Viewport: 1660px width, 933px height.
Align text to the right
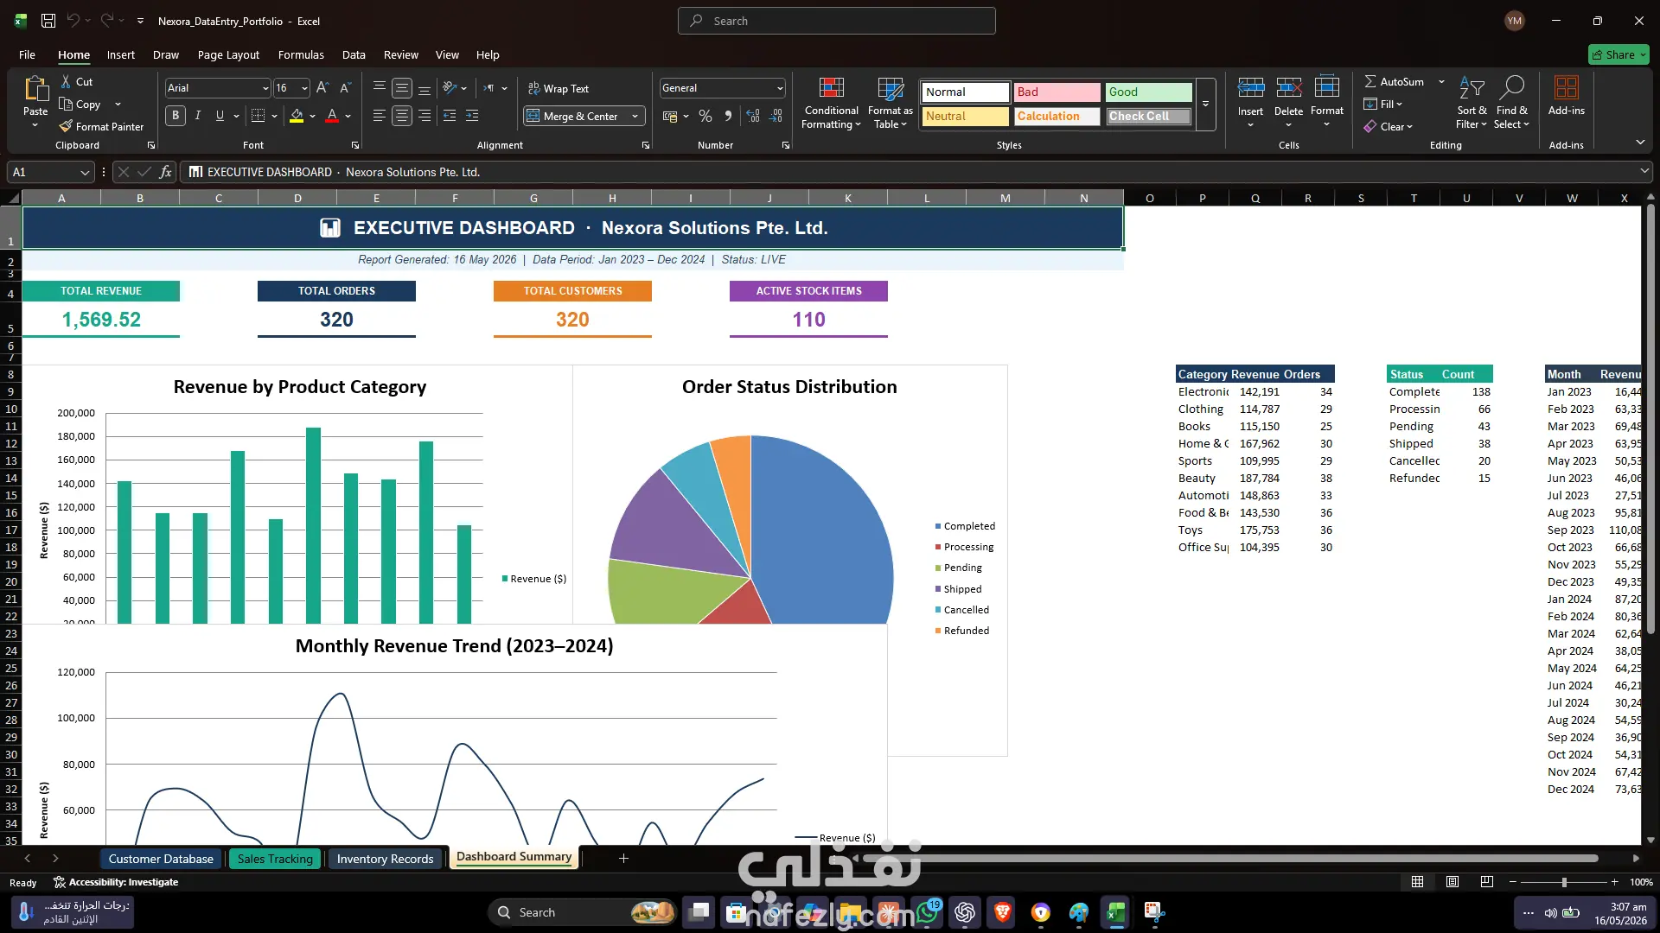424,115
